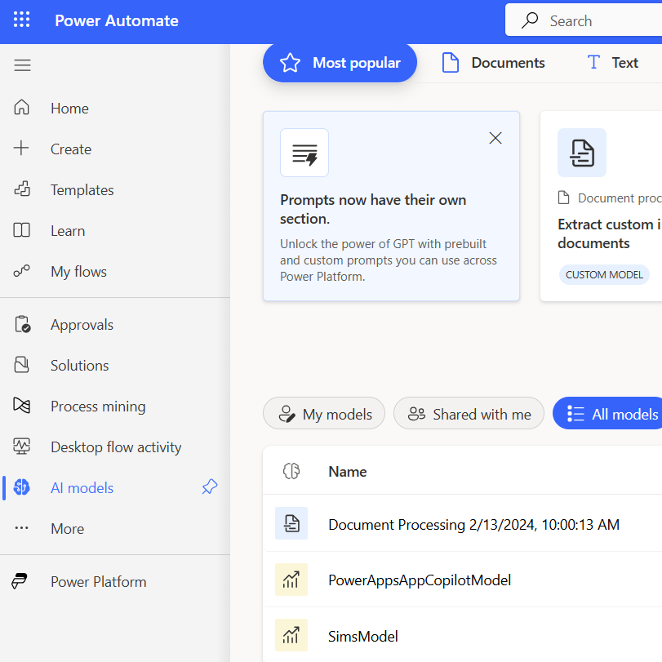
Task: Click the SimsModel chart icon
Action: click(x=291, y=635)
